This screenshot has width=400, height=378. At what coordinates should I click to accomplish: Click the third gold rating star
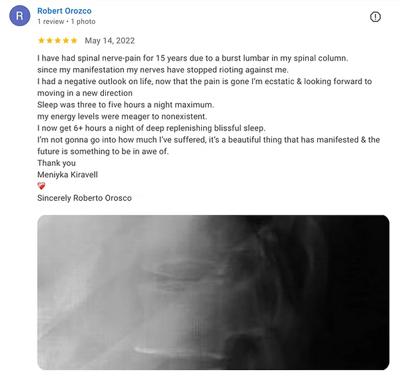pos(57,41)
